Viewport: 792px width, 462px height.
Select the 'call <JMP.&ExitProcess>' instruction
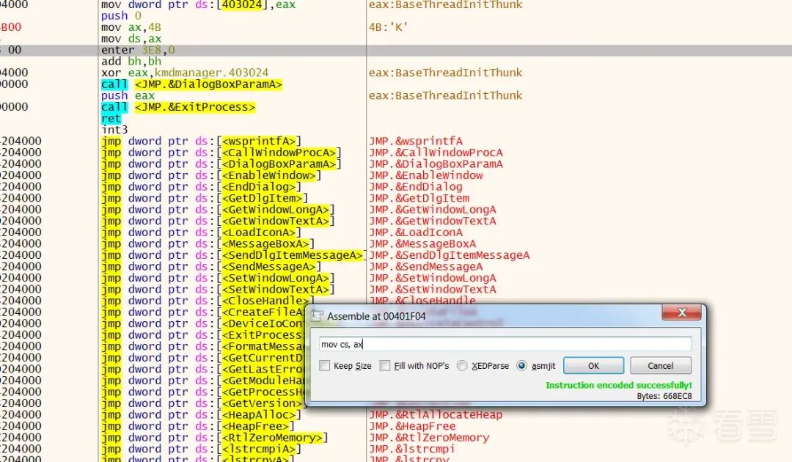[x=177, y=107]
